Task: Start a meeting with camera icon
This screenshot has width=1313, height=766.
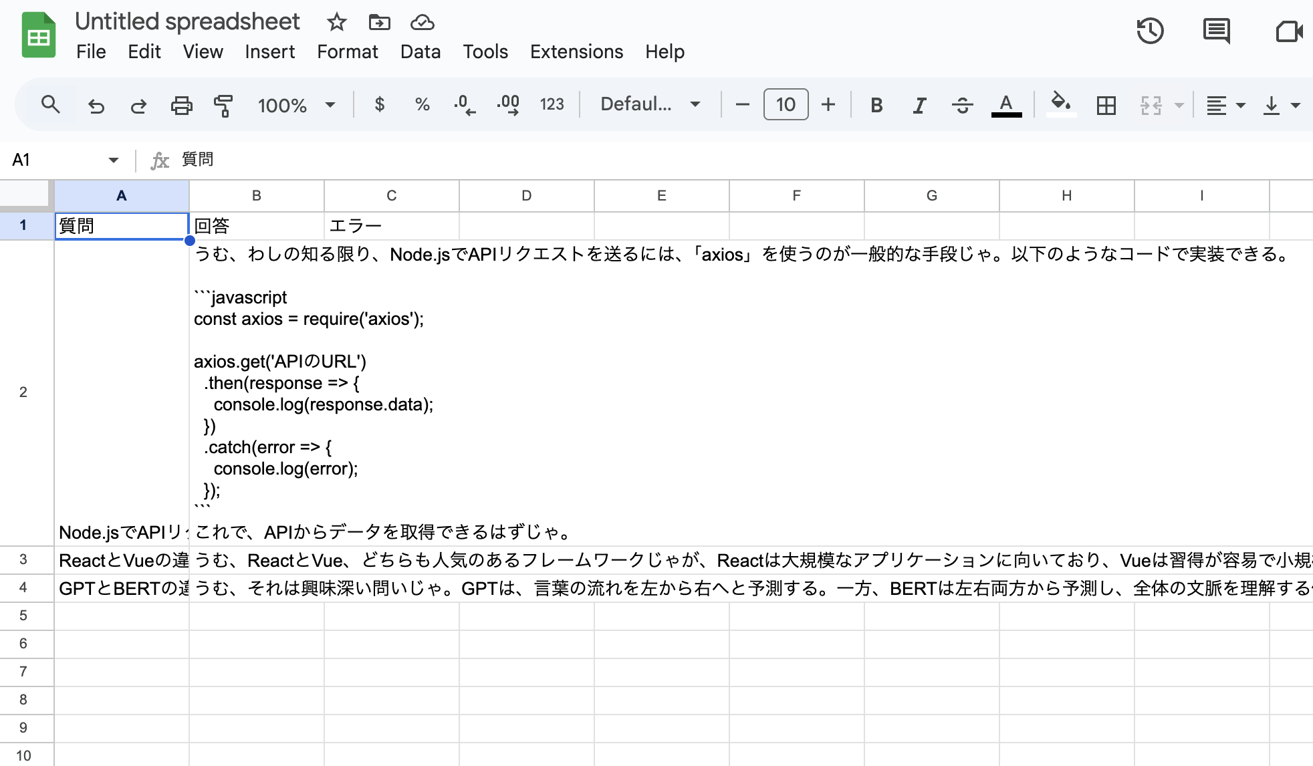Action: tap(1289, 31)
